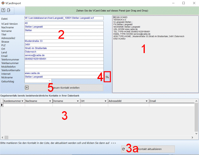This screenshot has height=155, width=199.
Task: Open Nachname column filter dropdown
Action: tap(50, 101)
